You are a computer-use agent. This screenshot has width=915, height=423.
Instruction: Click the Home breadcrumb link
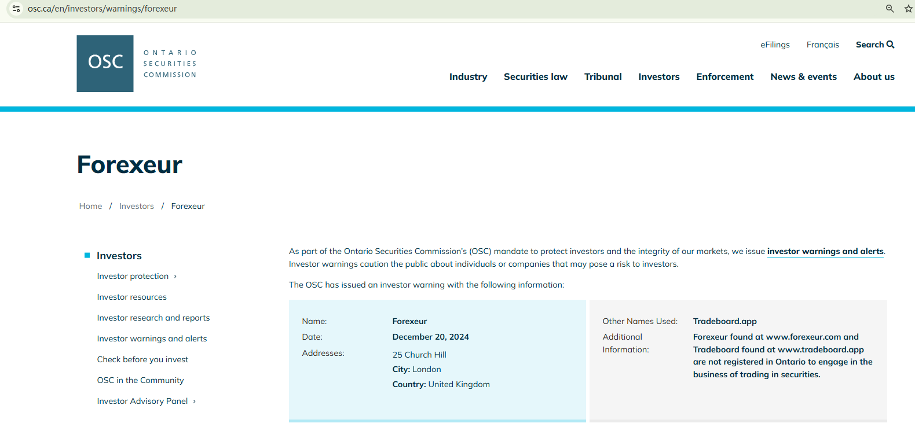(90, 206)
